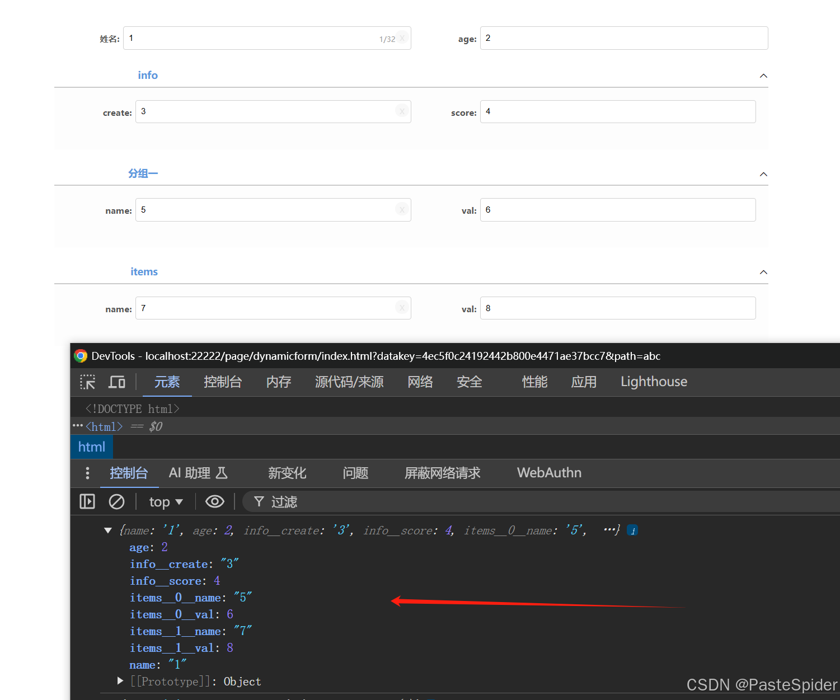Image resolution: width=840 pixels, height=700 pixels.
Task: Focus the score input field
Action: [x=618, y=111]
